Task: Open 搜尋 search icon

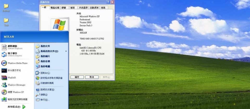Action: [37, 95]
